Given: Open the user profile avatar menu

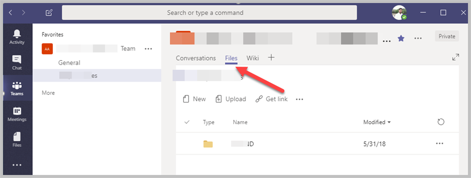Looking at the screenshot, I should click(x=399, y=12).
